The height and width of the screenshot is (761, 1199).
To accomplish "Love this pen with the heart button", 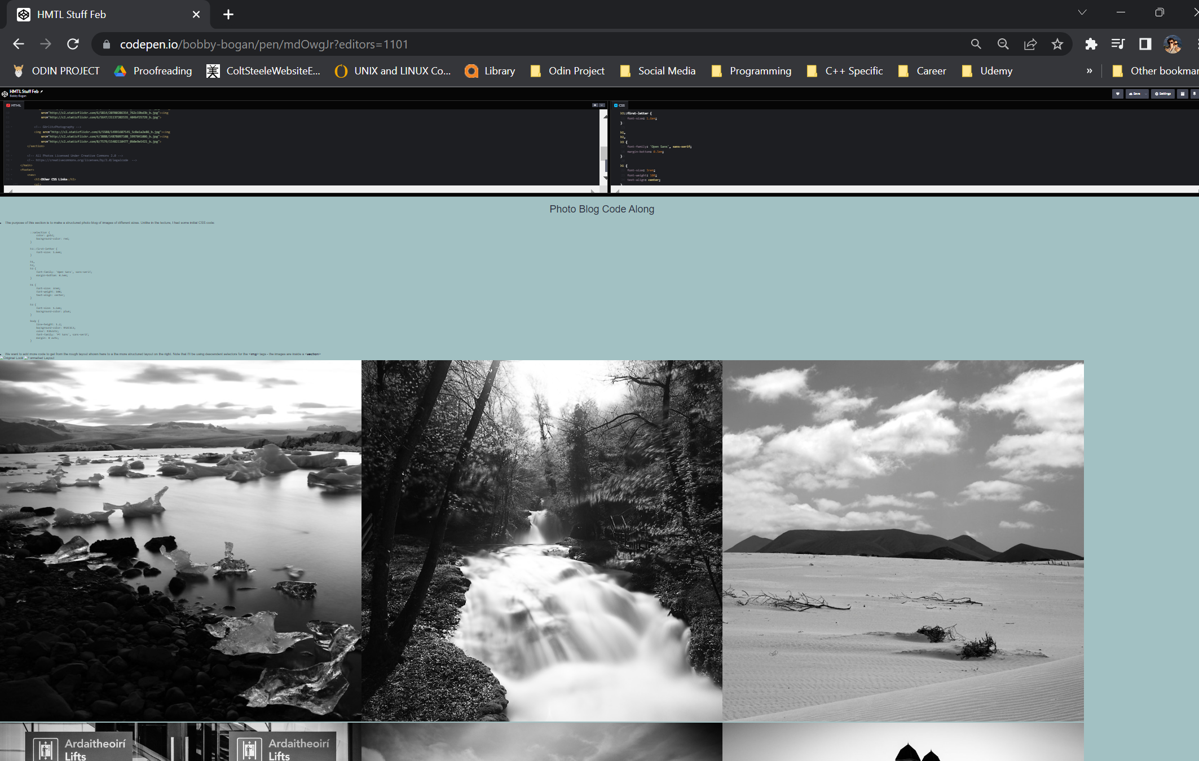I will (1118, 94).
